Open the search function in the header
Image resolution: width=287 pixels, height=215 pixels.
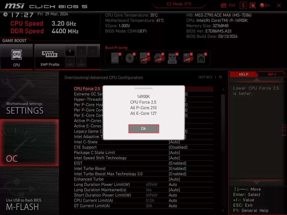(x=253, y=5)
